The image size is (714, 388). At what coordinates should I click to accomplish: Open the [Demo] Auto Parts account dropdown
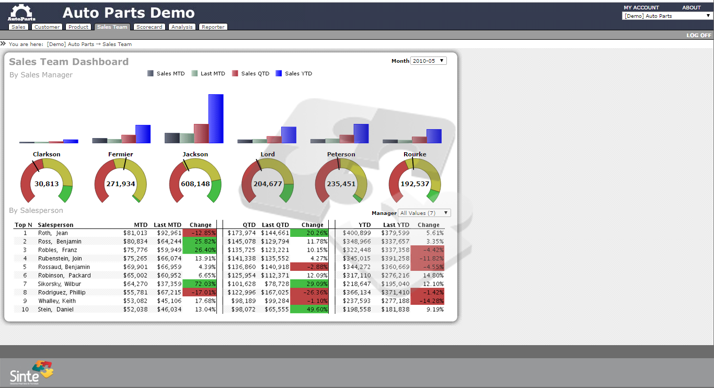click(667, 16)
